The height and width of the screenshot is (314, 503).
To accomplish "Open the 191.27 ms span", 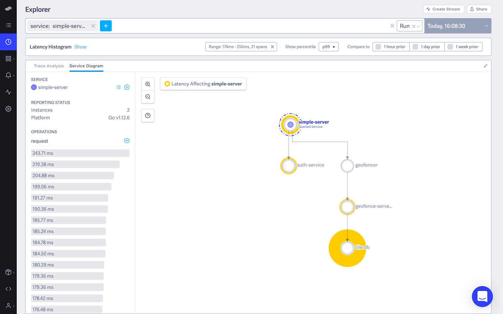I will 69,198.
